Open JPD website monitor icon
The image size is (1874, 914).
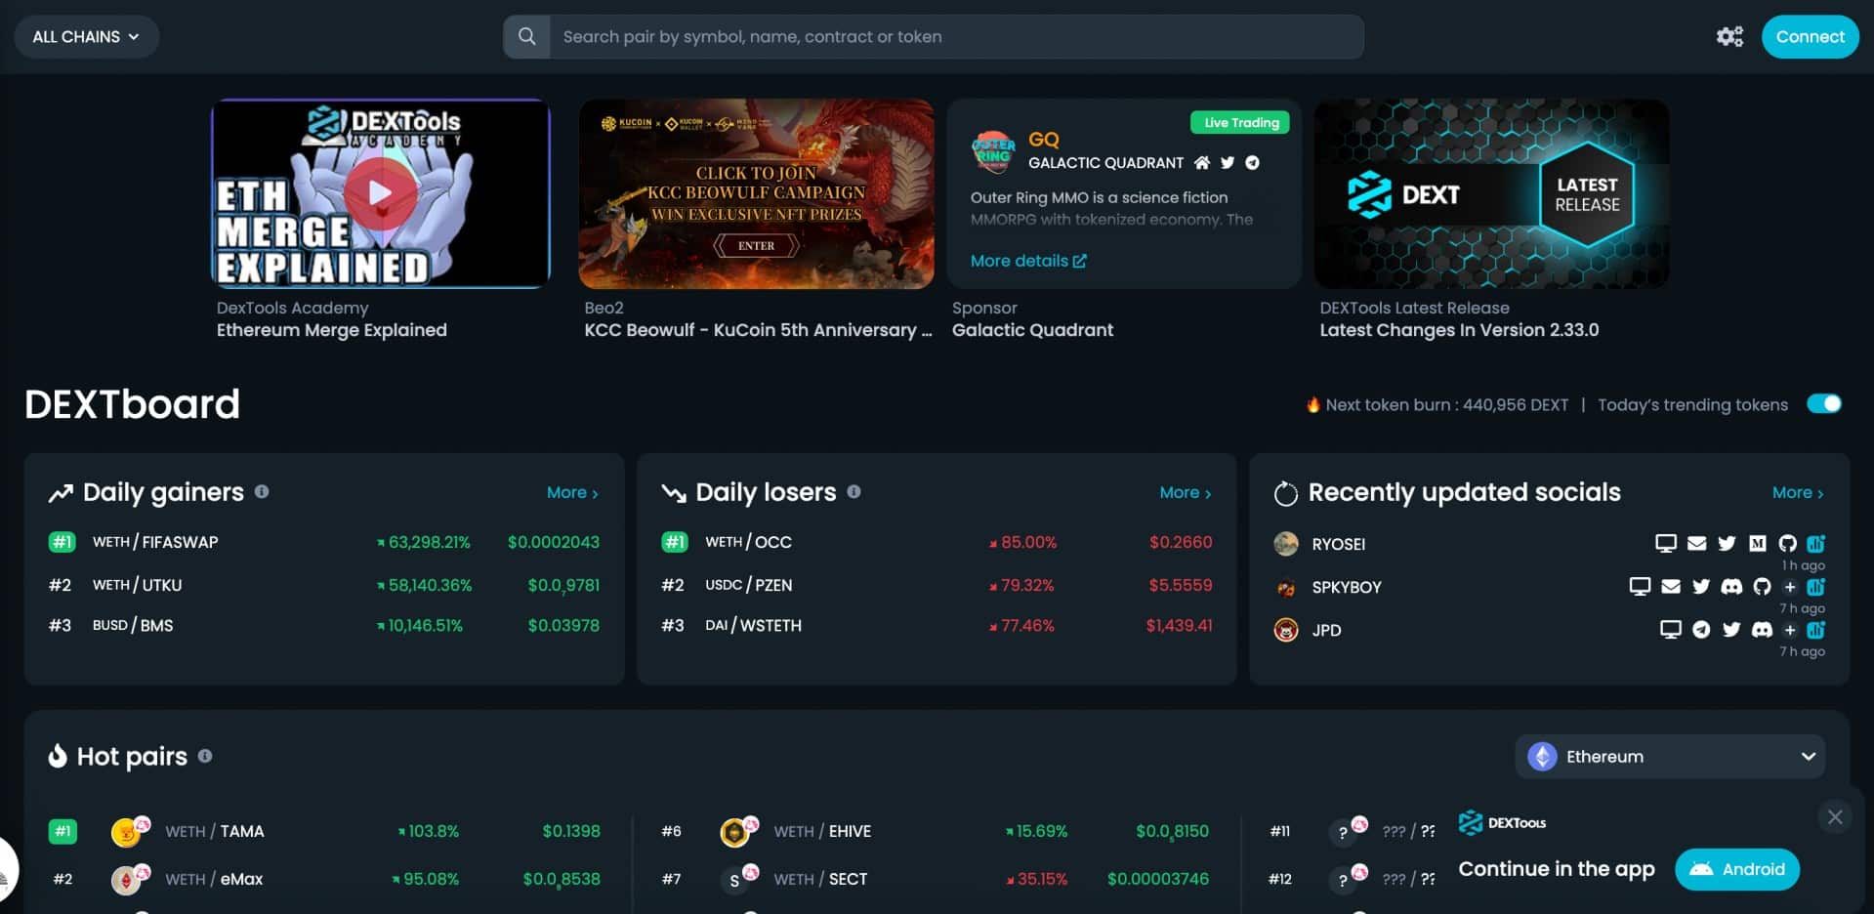1671,629
